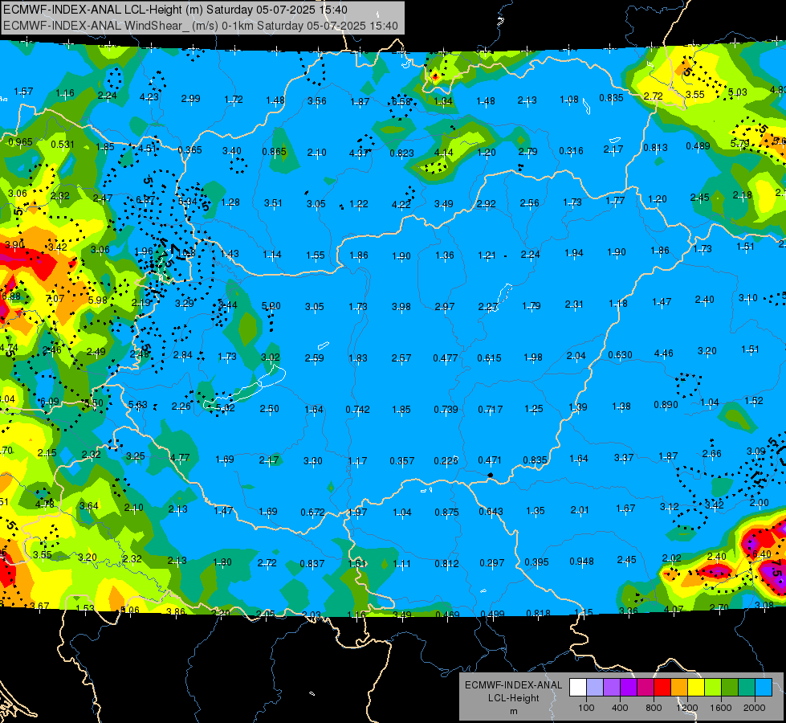Click the wind shear value '0.297'

coord(491,563)
